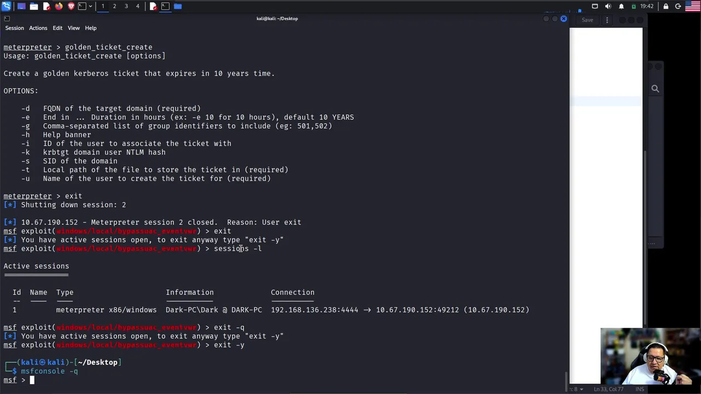This screenshot has height=394, width=701.
Task: Click the show desktop panel icon
Action: pyautogui.click(x=21, y=6)
